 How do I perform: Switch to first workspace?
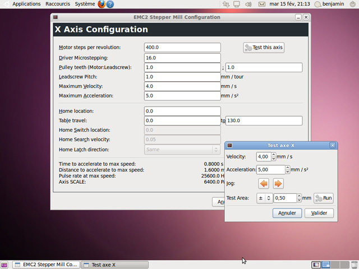[316, 265]
